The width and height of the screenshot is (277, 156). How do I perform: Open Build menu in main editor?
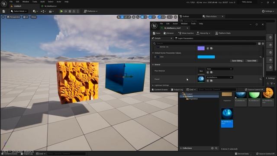pyautogui.click(x=42, y=2)
